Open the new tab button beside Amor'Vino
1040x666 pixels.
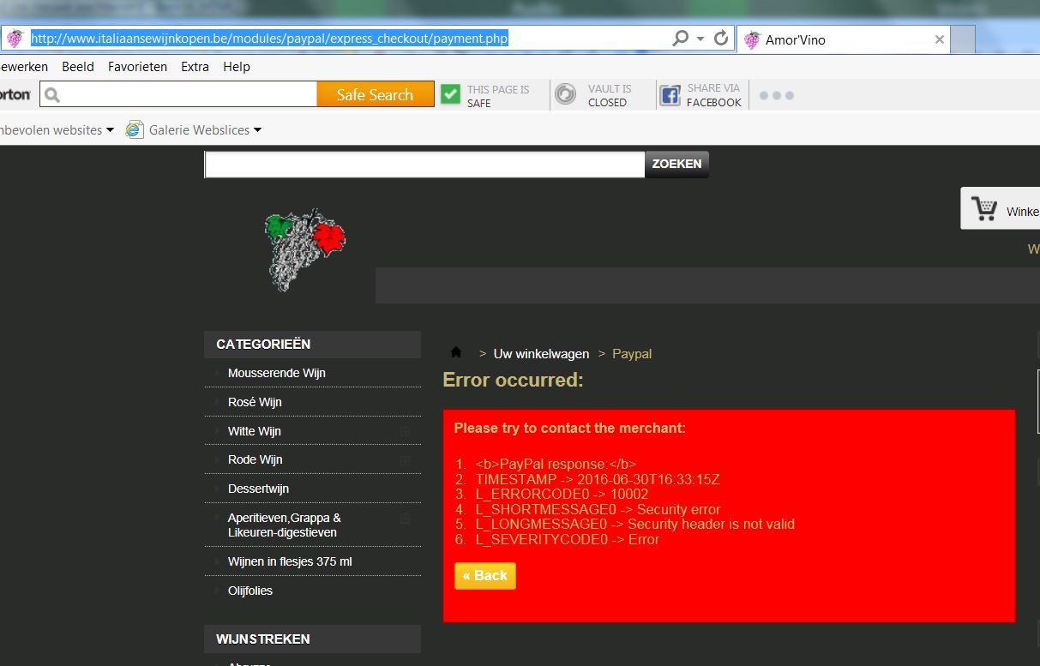click(x=963, y=39)
